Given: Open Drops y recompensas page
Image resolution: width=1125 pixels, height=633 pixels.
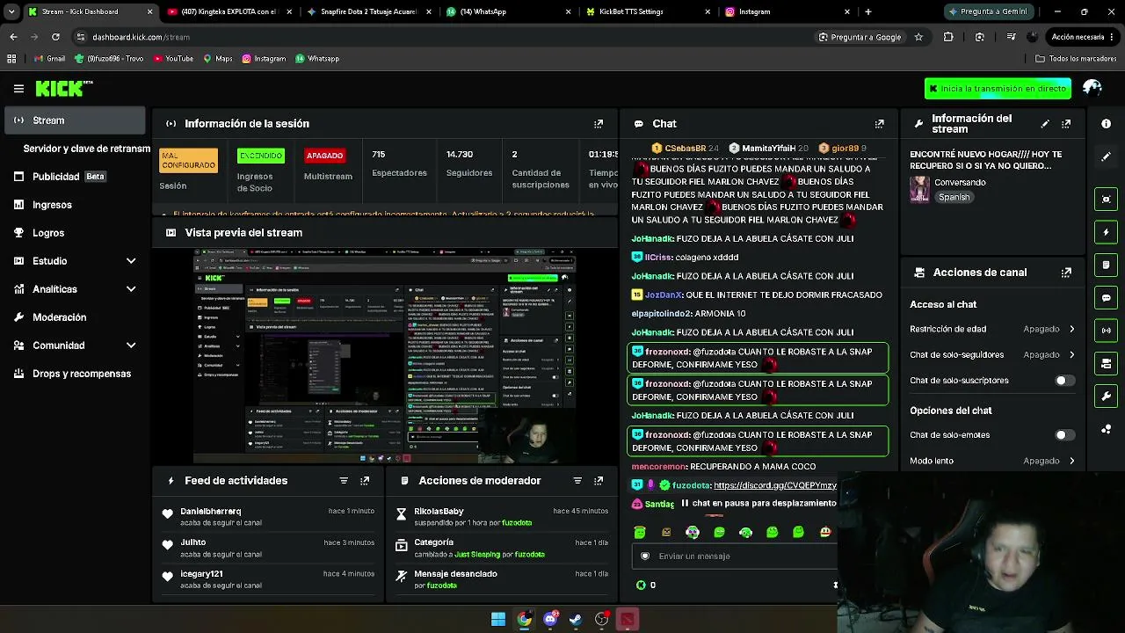Looking at the screenshot, I should click(75, 374).
